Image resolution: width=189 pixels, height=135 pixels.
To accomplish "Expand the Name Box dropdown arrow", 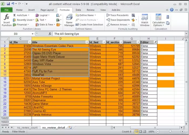I will (x=32, y=34).
